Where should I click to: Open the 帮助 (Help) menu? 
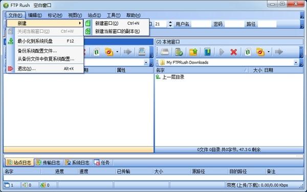point(134,15)
